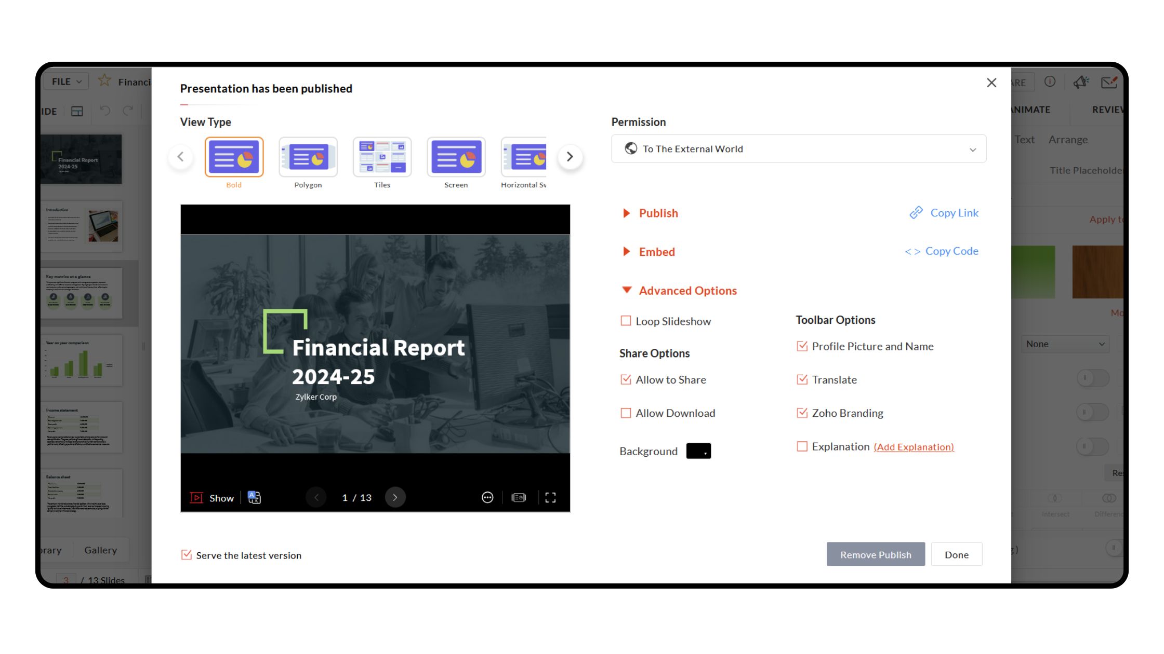This screenshot has width=1164, height=654.
Task: Enter fullscreen from the preview toolbar
Action: point(550,498)
